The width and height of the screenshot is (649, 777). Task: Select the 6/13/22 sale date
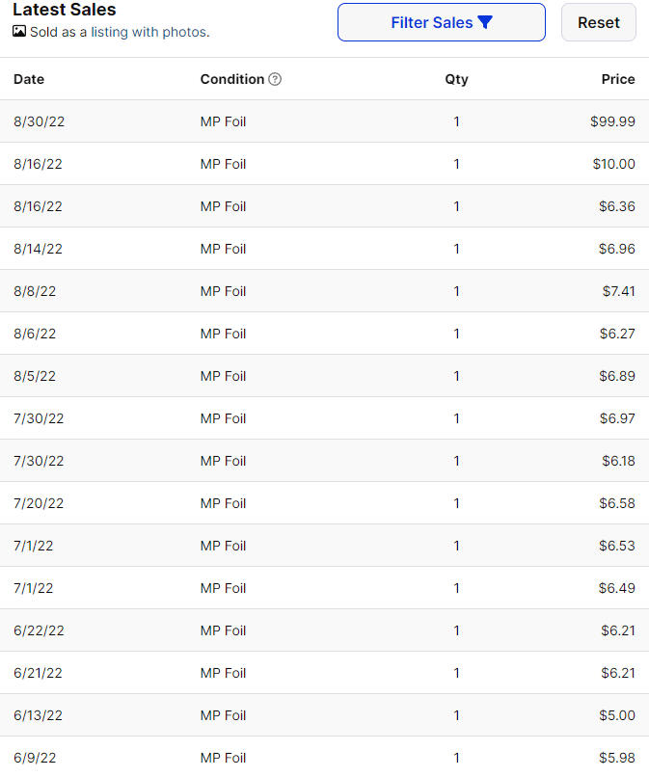click(x=39, y=715)
